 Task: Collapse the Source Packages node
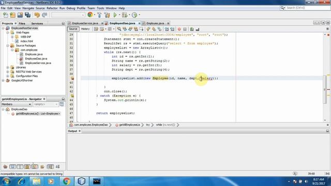point(8,45)
